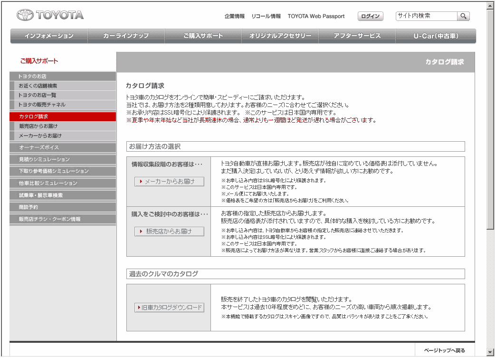This screenshot has height=358, width=496.
Task: Click the site search input field
Action: tap(426, 16)
